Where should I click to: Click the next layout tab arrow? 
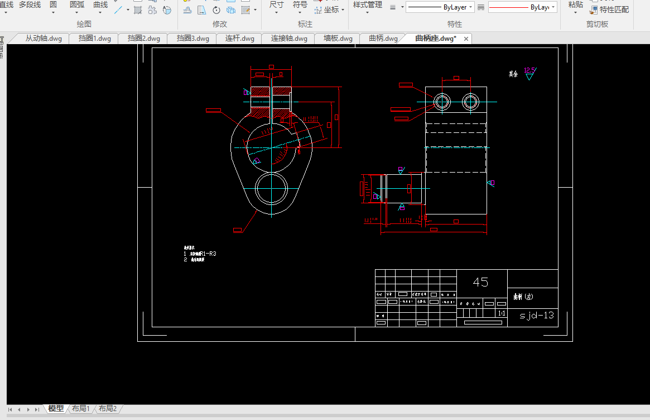coord(28,409)
